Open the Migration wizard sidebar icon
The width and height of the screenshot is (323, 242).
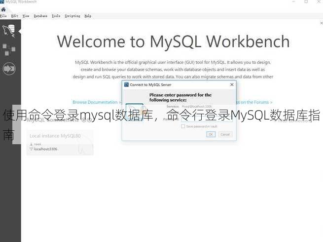(9, 69)
